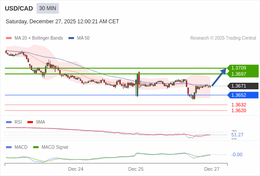Screen dimensions: 260x176
Task: Click the red 9MA legend swatch
Action: [x=30, y=122]
